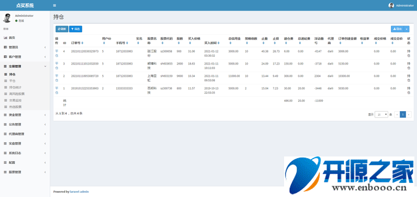Sort by 订单创建金额 column

(340, 43)
